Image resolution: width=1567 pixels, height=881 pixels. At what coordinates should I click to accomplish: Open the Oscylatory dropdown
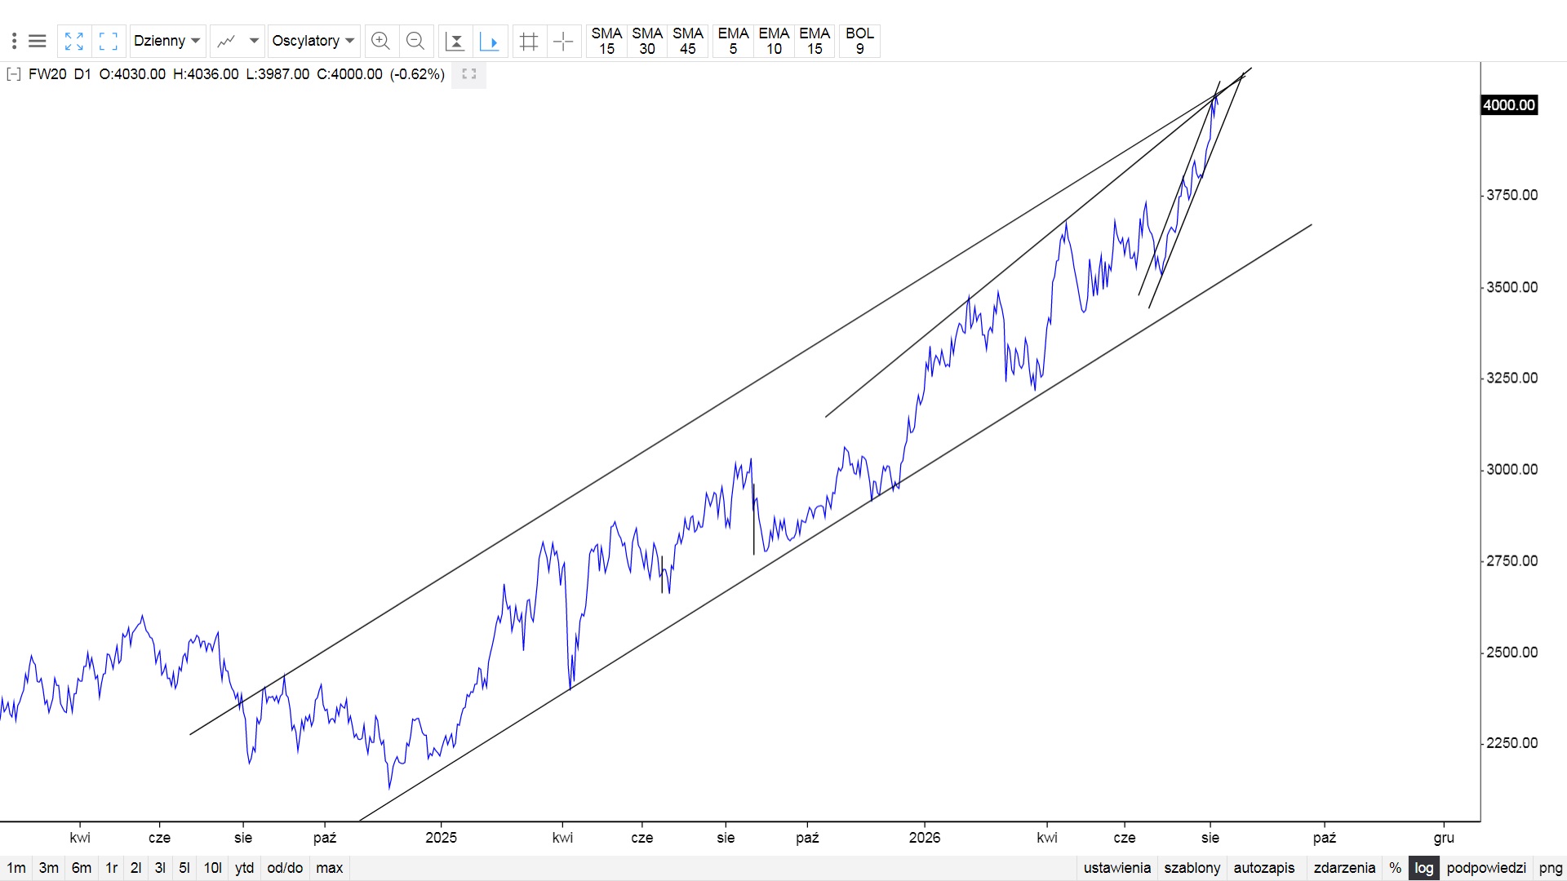click(x=313, y=41)
